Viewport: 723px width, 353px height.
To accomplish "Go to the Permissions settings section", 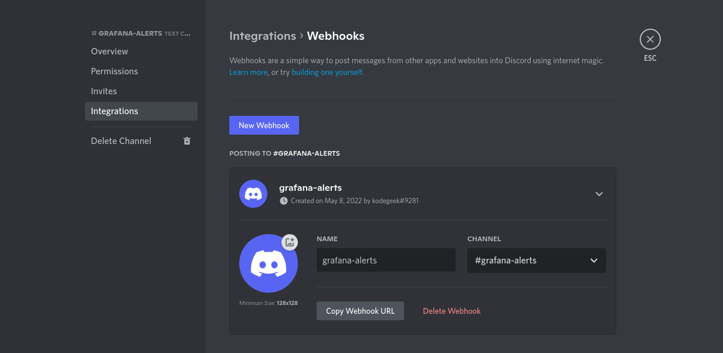I will (x=114, y=71).
